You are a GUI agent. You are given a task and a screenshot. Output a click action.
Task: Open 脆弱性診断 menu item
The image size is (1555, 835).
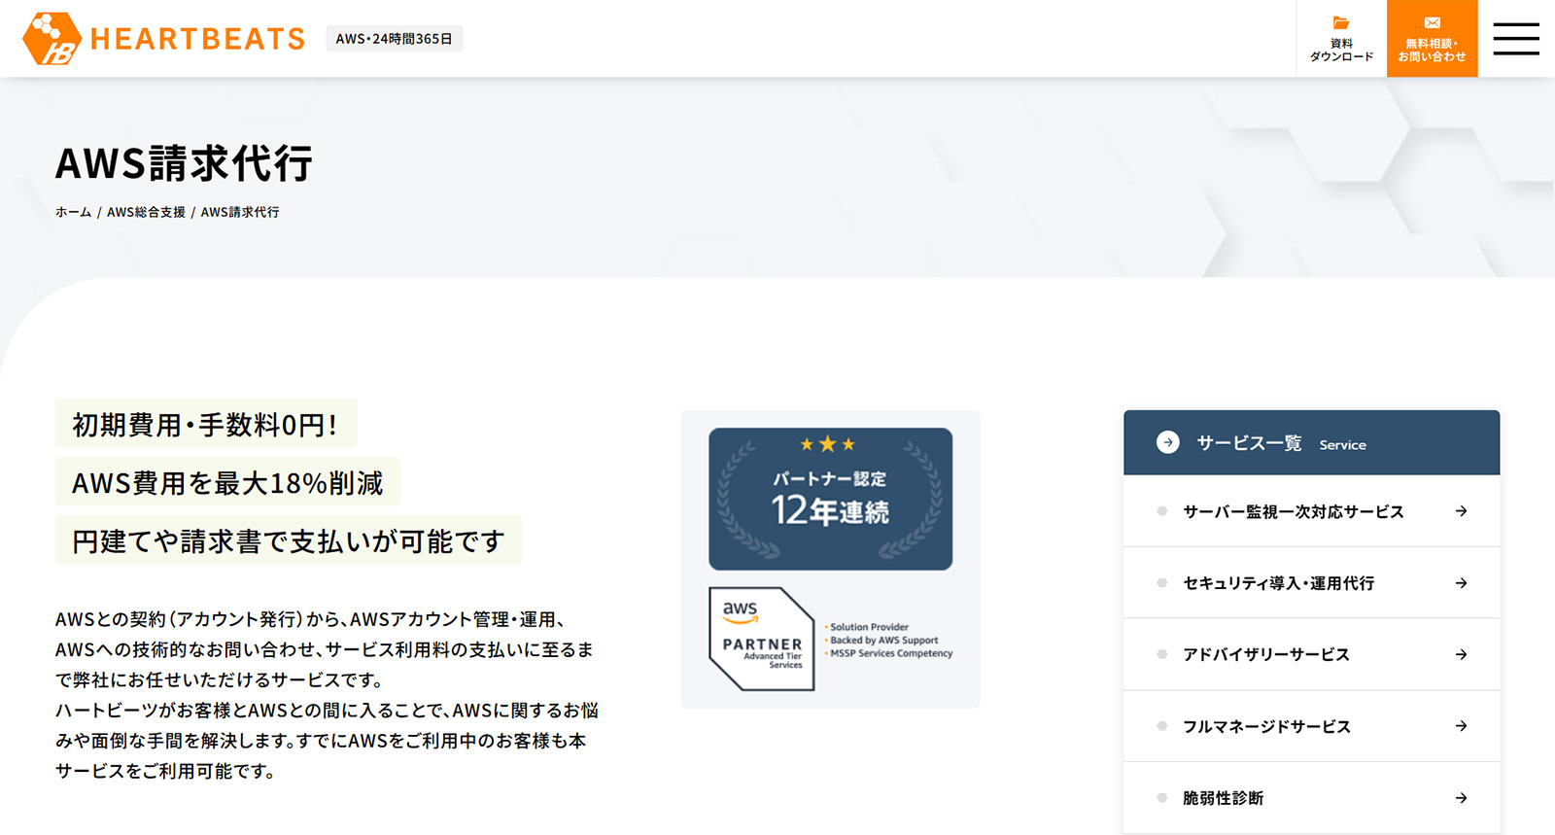(1311, 798)
